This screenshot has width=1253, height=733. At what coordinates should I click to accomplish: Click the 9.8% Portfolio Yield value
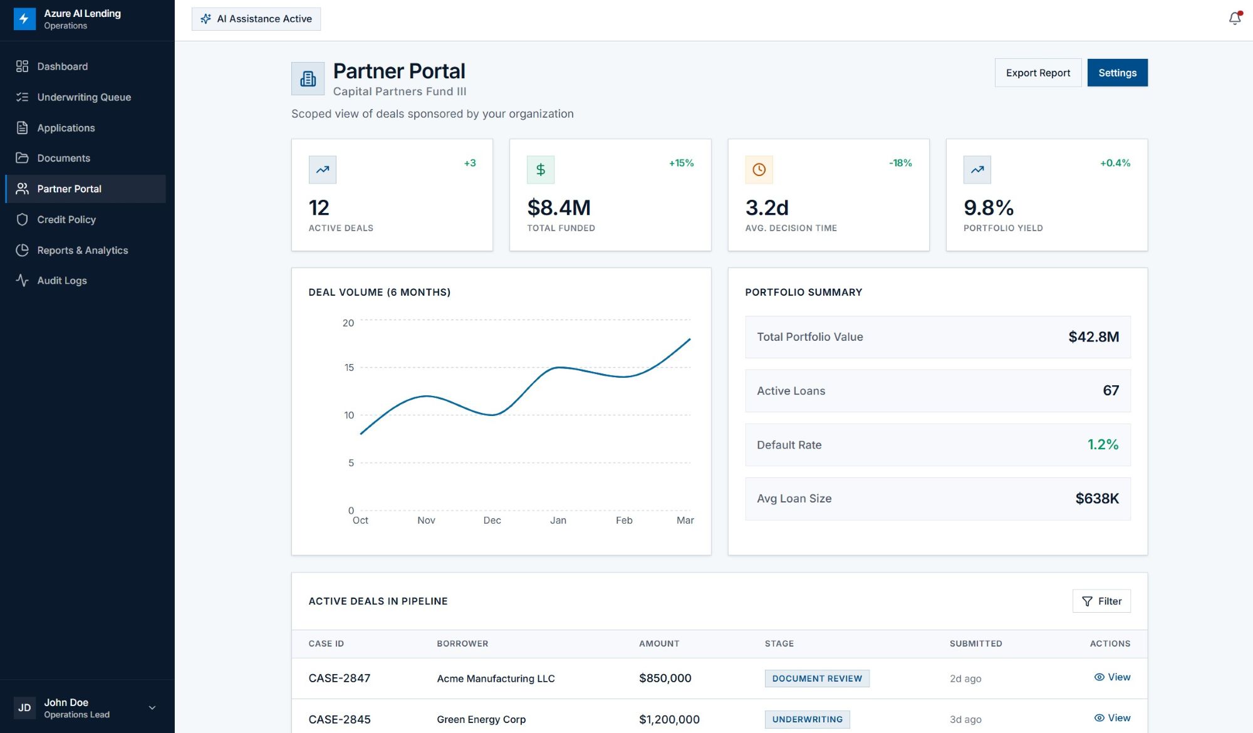(x=989, y=207)
